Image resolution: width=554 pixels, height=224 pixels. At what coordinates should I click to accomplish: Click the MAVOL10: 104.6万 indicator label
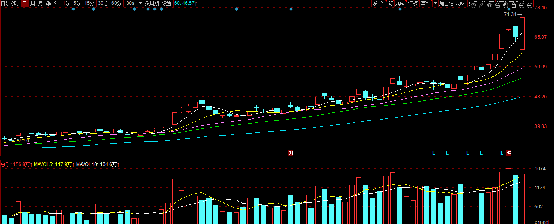pos(98,164)
